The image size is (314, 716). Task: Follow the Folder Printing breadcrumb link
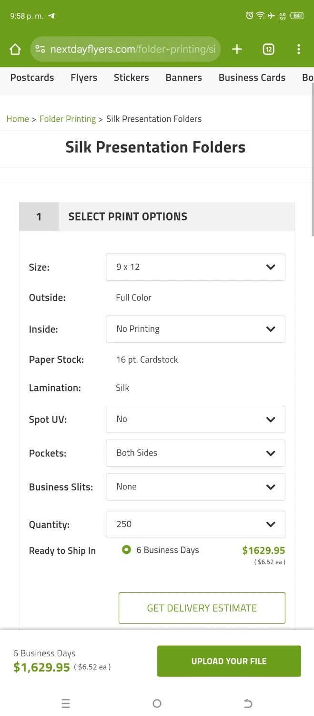(x=68, y=119)
